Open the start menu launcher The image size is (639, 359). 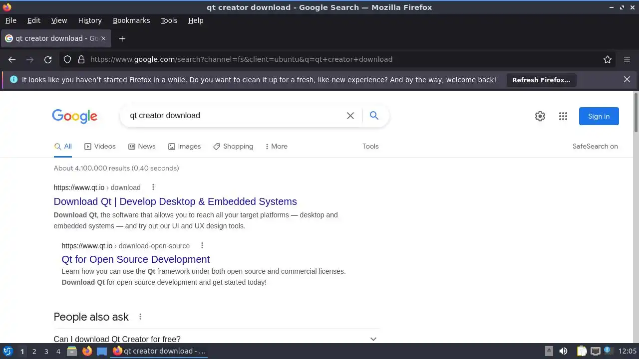pyautogui.click(x=7, y=351)
